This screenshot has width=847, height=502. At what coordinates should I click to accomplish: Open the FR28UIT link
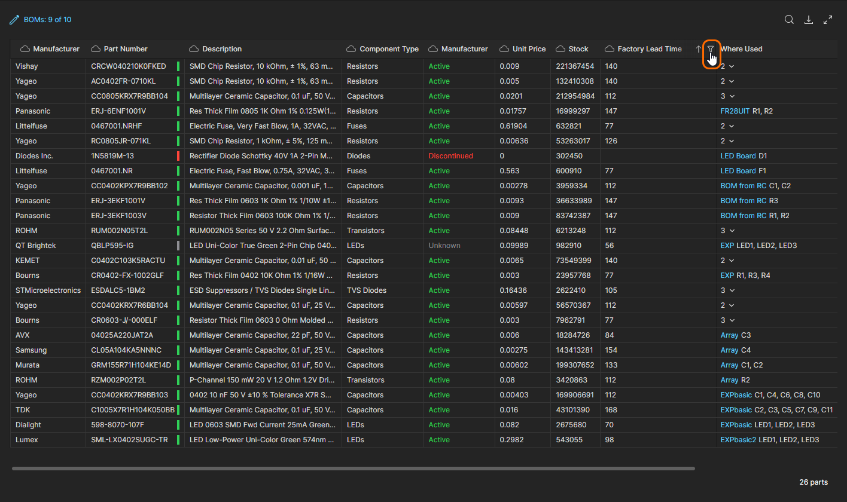click(735, 111)
